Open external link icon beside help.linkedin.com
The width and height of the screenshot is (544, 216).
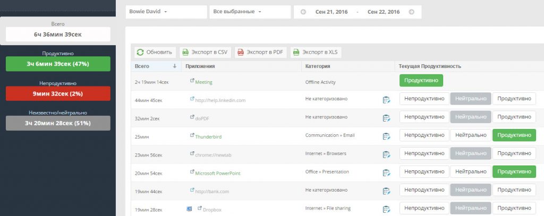192,99
